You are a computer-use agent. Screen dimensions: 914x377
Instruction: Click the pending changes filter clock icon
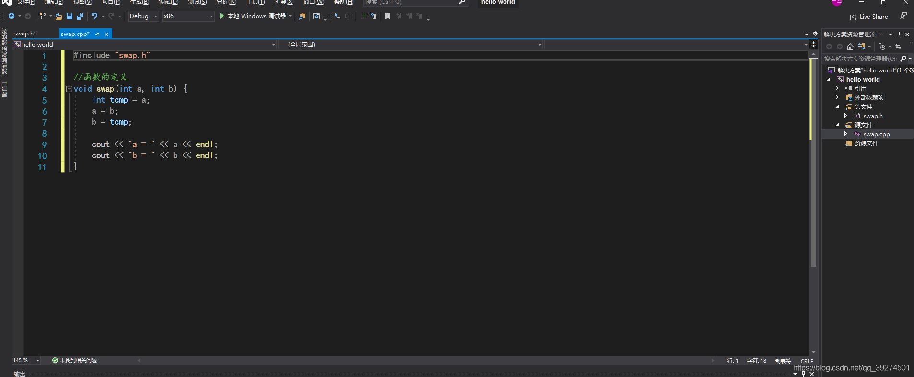[882, 47]
